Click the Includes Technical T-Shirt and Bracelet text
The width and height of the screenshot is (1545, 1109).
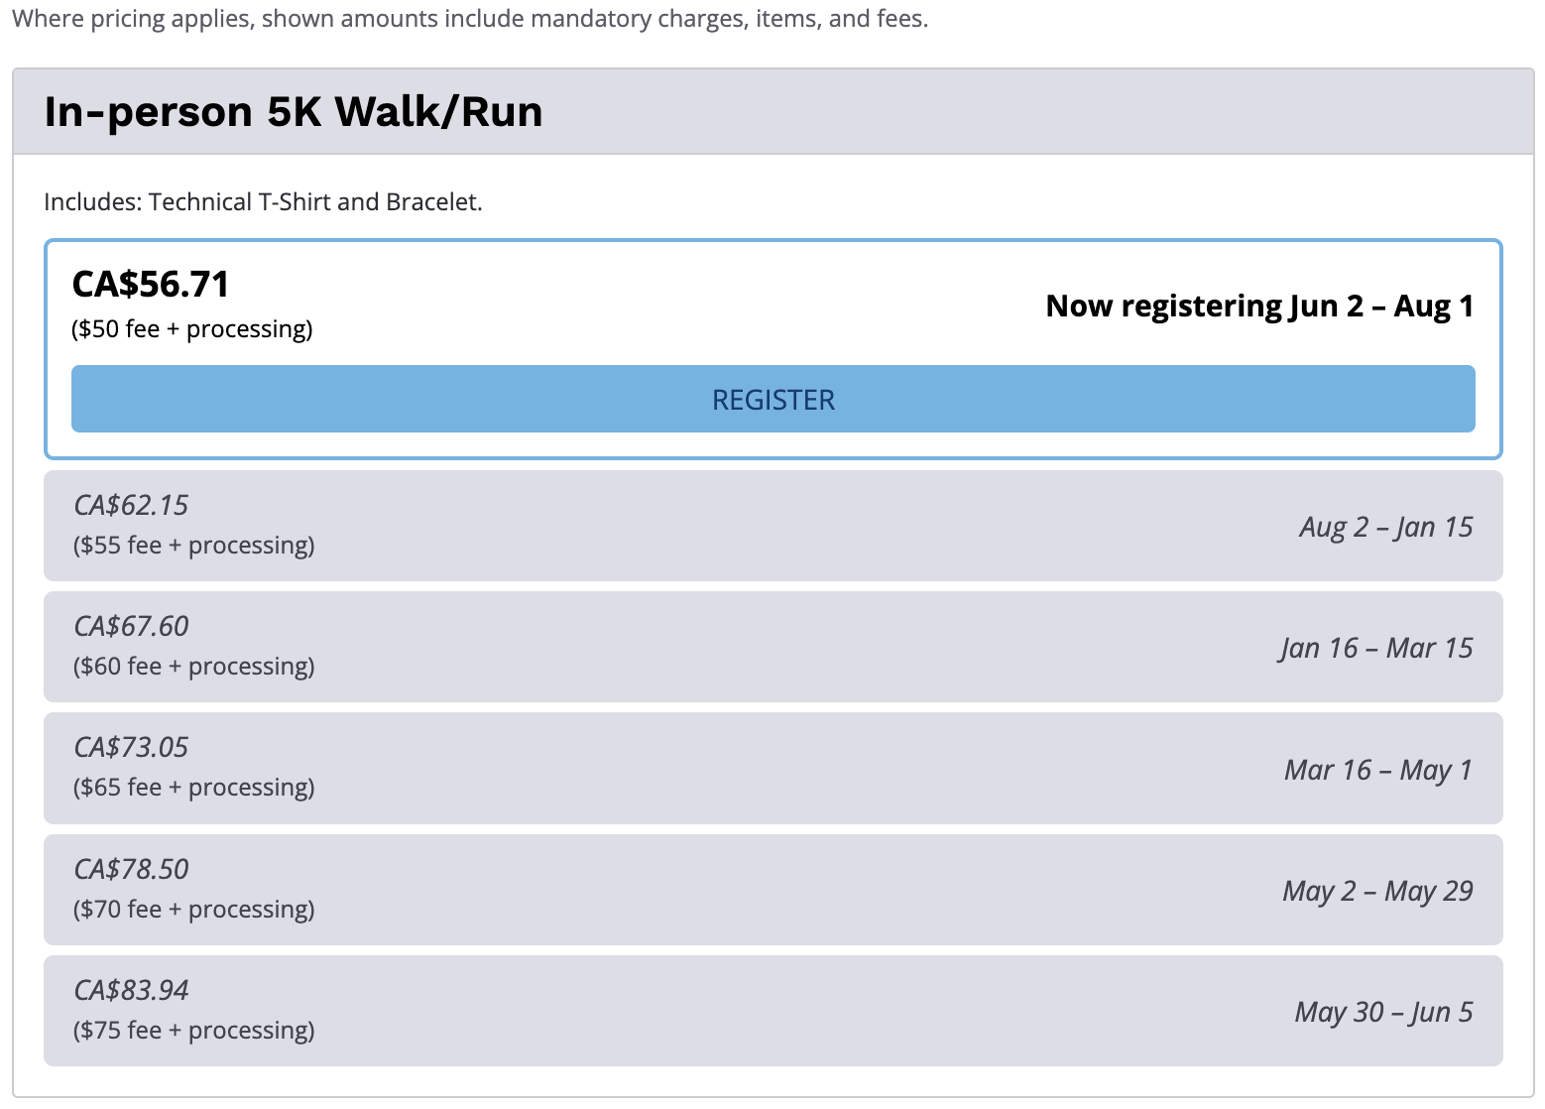coord(263,201)
